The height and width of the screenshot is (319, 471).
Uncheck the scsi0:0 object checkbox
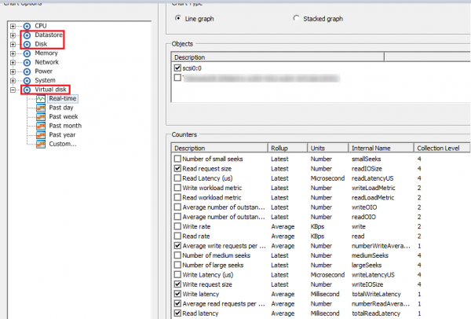(177, 68)
